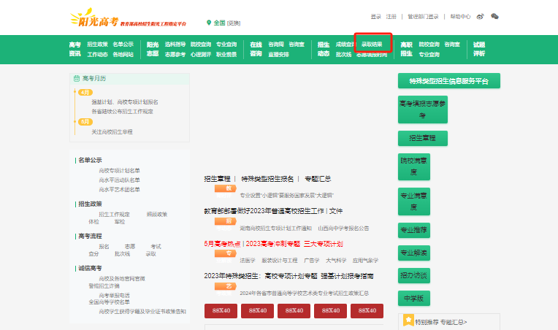This screenshot has width=558, height=330.
Task: Open 军检 link under 招生政策
Action: tap(120, 222)
